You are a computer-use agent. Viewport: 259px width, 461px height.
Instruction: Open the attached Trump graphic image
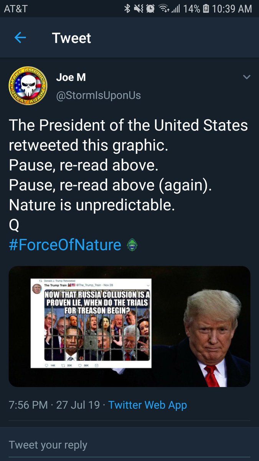[129, 326]
